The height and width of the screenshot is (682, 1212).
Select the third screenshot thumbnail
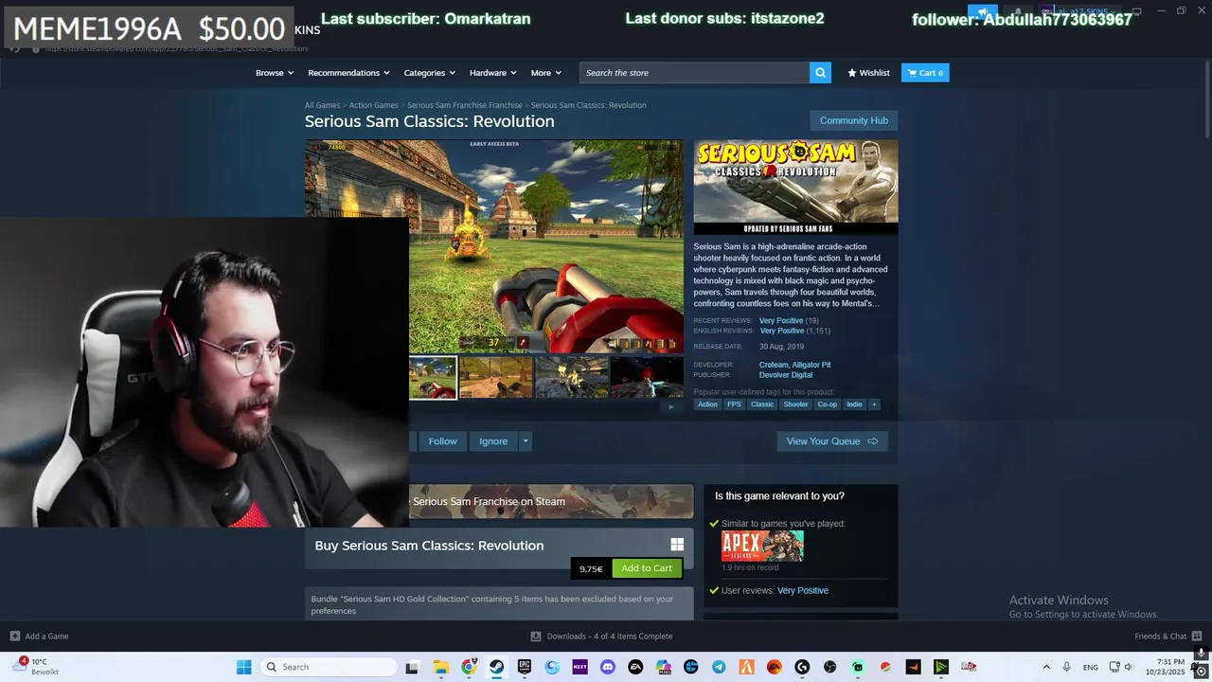[572, 377]
